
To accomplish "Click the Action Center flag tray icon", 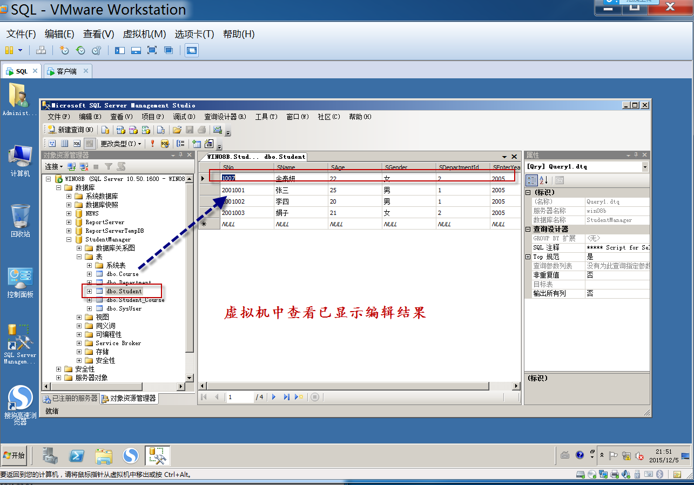I will click(x=614, y=456).
